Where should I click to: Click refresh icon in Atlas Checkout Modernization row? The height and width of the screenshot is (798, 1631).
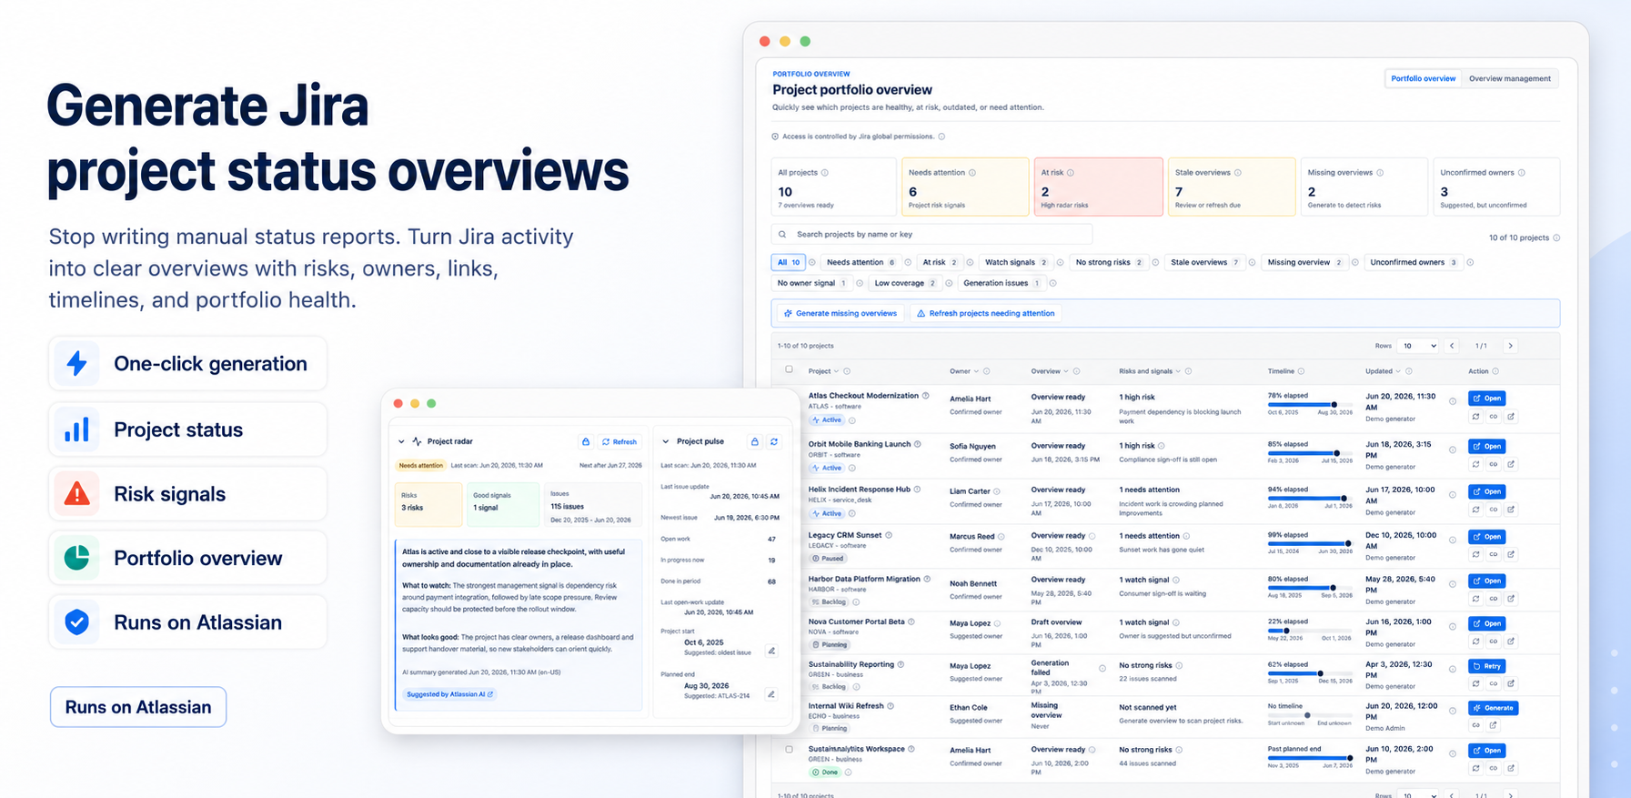1475,417
